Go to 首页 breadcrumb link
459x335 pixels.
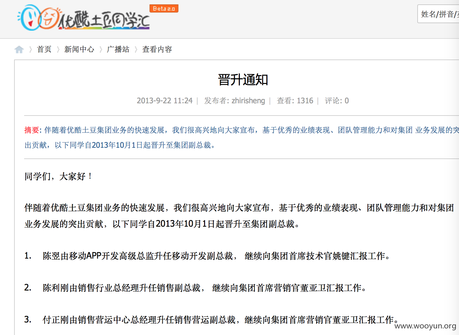44,49
